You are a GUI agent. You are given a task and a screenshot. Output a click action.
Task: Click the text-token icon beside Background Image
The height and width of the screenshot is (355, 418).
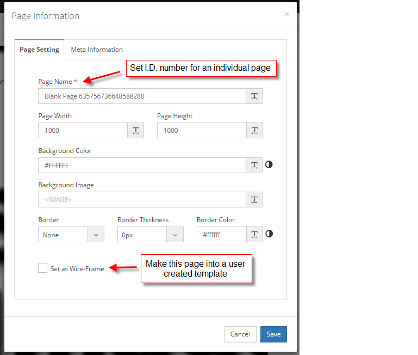[x=254, y=199]
